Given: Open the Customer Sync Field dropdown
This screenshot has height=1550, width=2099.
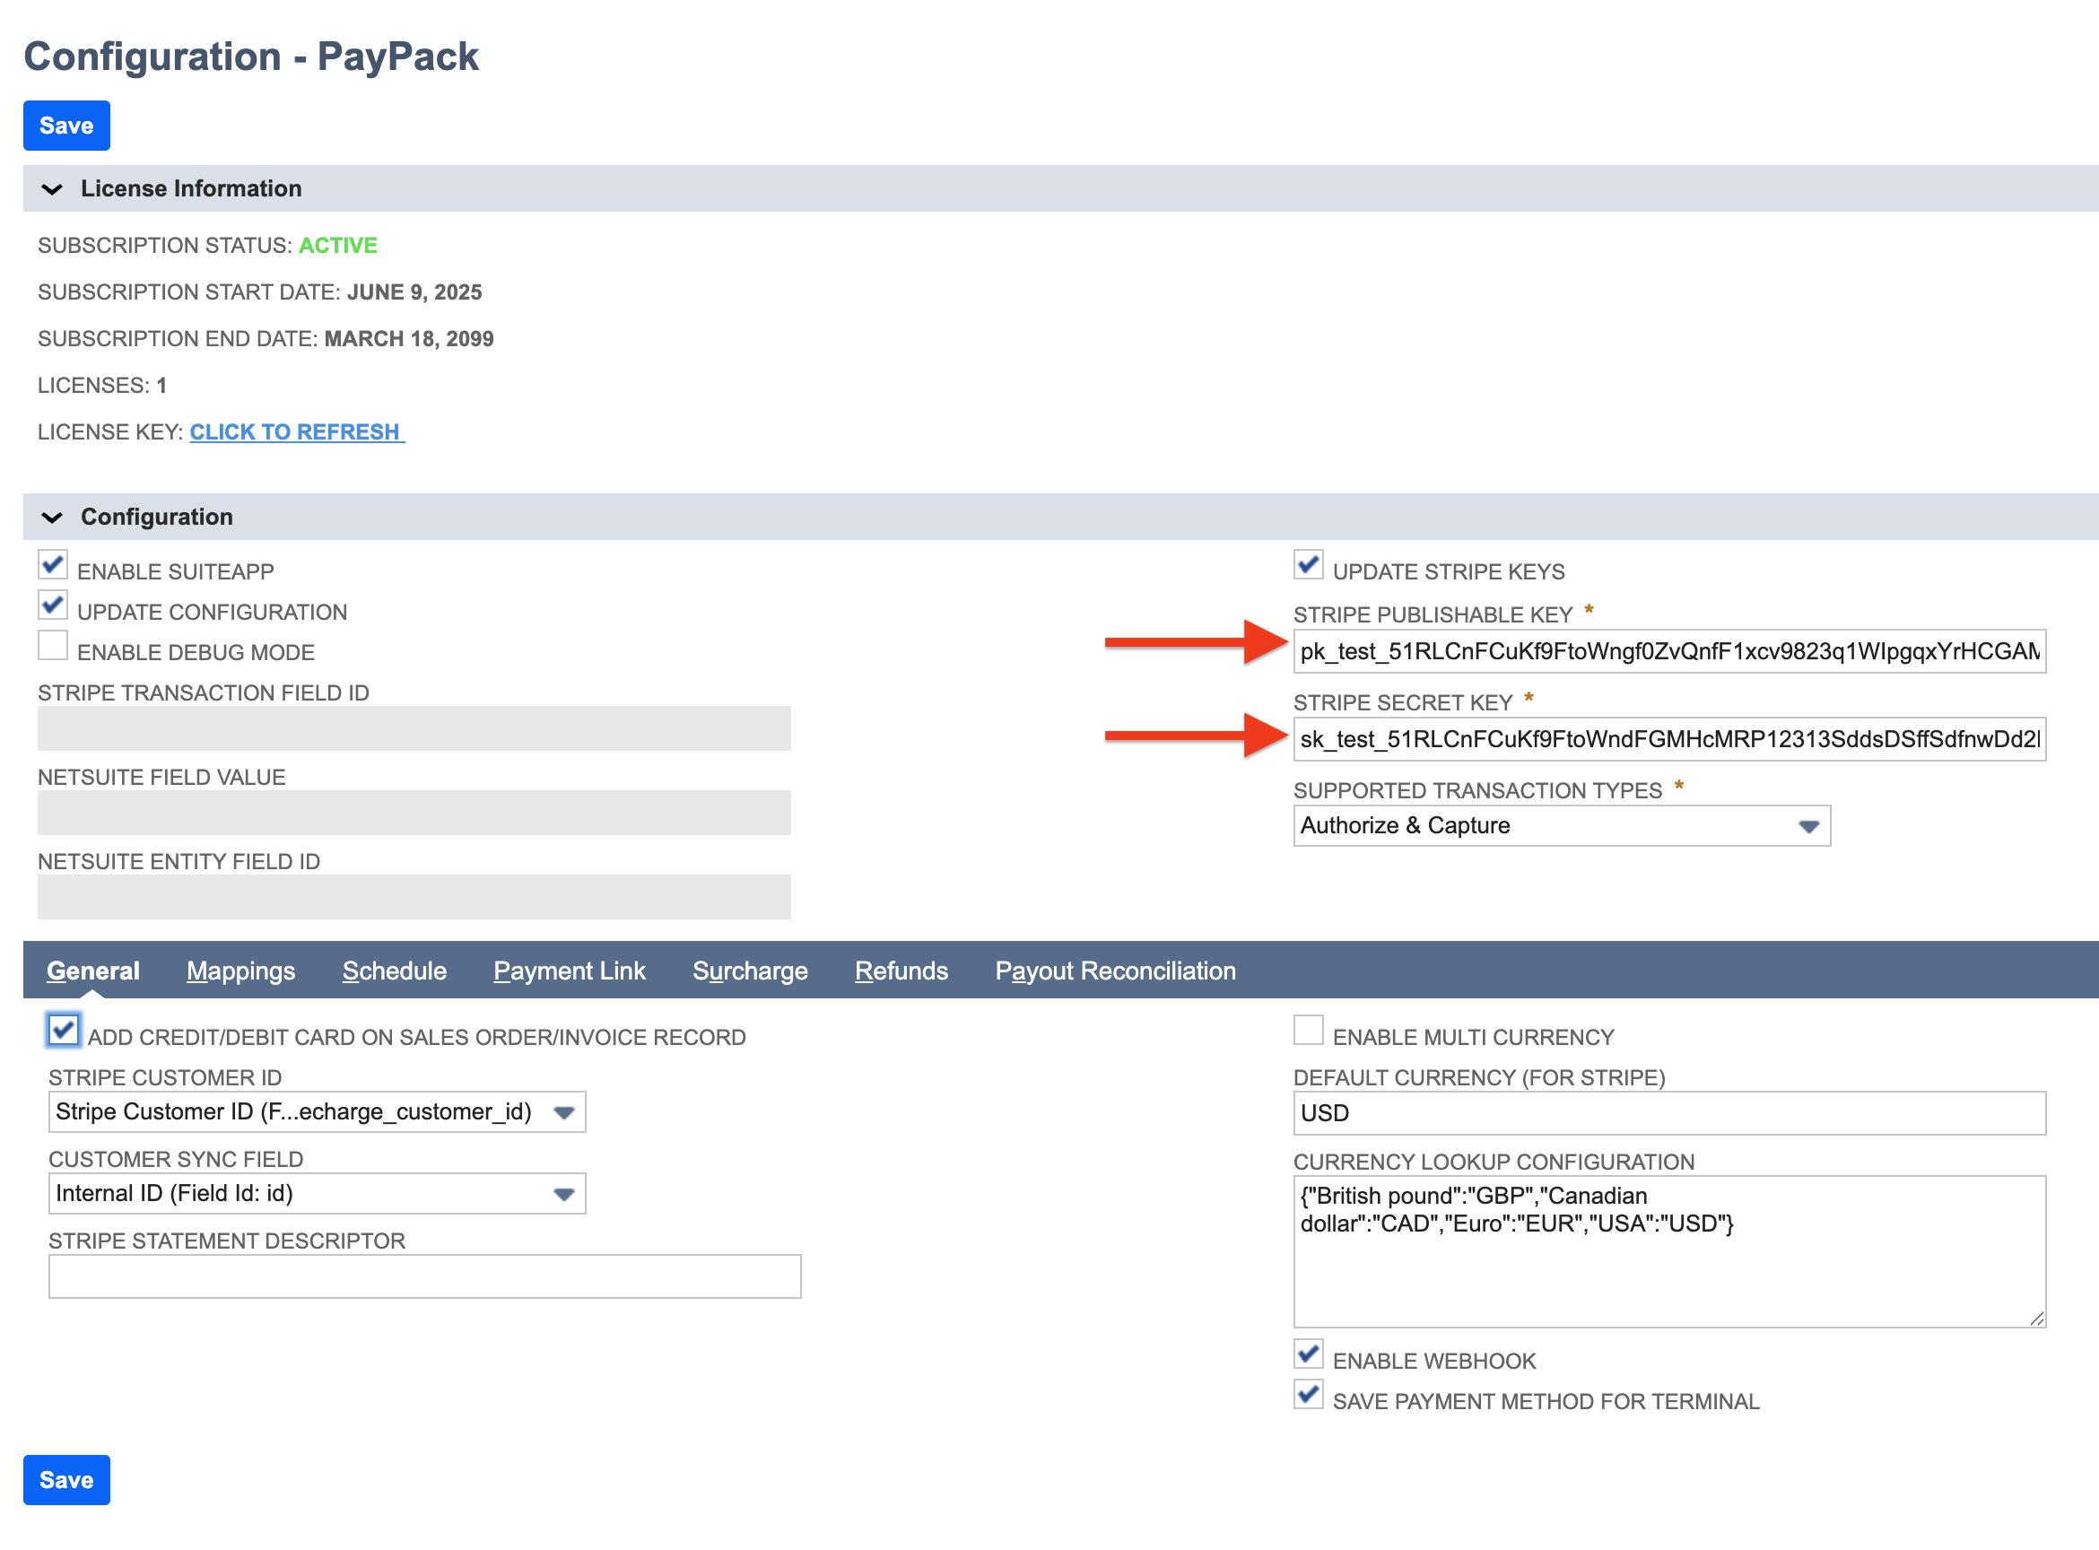Looking at the screenshot, I should tap(318, 1194).
